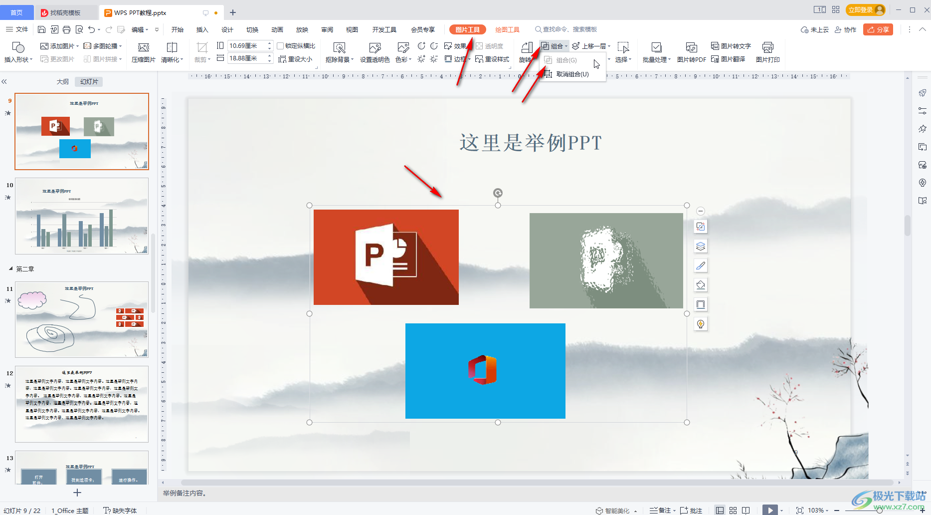The width and height of the screenshot is (931, 515).
Task: Open the 选择 dropdown
Action: pos(623,59)
